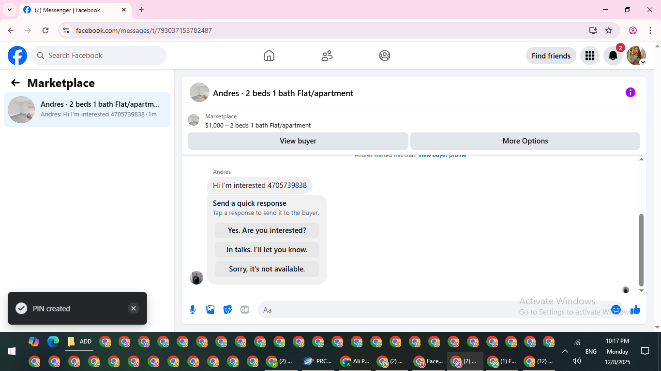661x371 pixels.
Task: Send "Sorry, it's not available." response
Action: point(267,269)
